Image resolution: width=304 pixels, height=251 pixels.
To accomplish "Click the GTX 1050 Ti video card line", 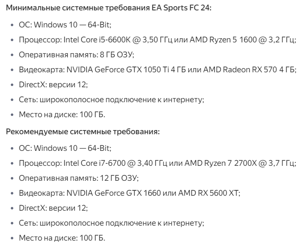I will [x=158, y=70].
